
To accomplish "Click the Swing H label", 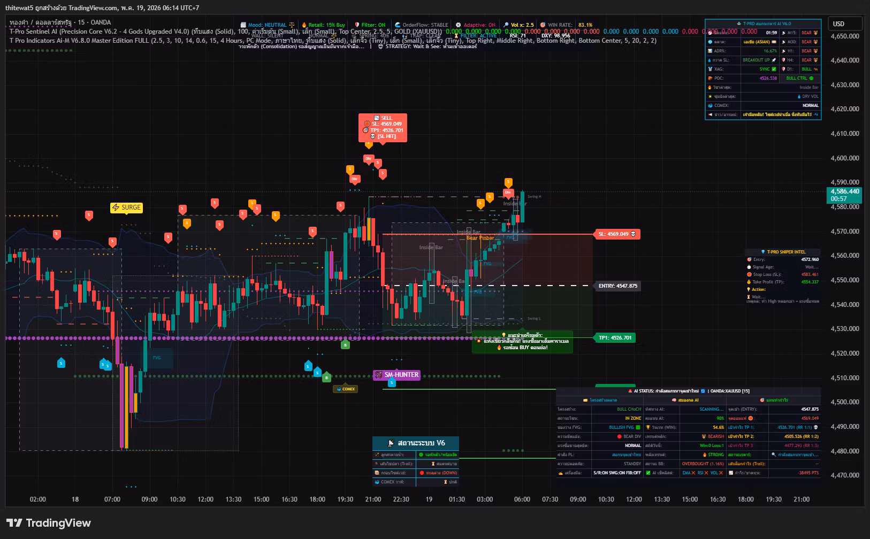I will tap(534, 197).
